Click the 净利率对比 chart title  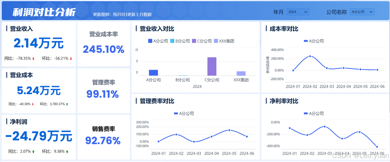click(x=284, y=101)
